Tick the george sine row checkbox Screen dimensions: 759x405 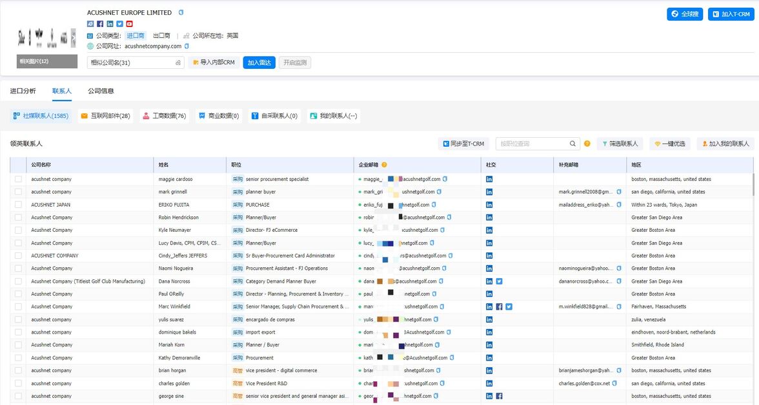pos(18,397)
